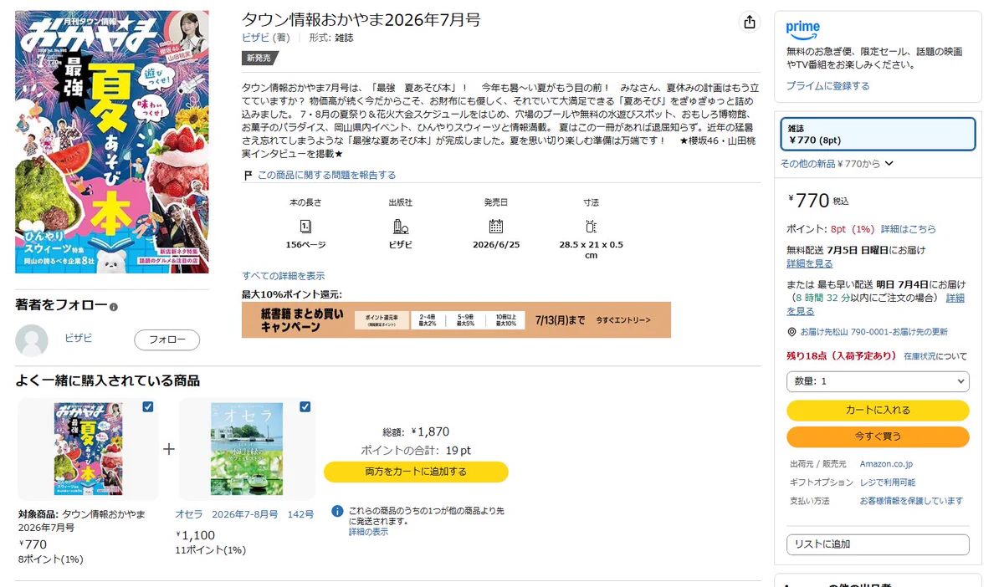Click the 両方をカートに追加する button

416,472
